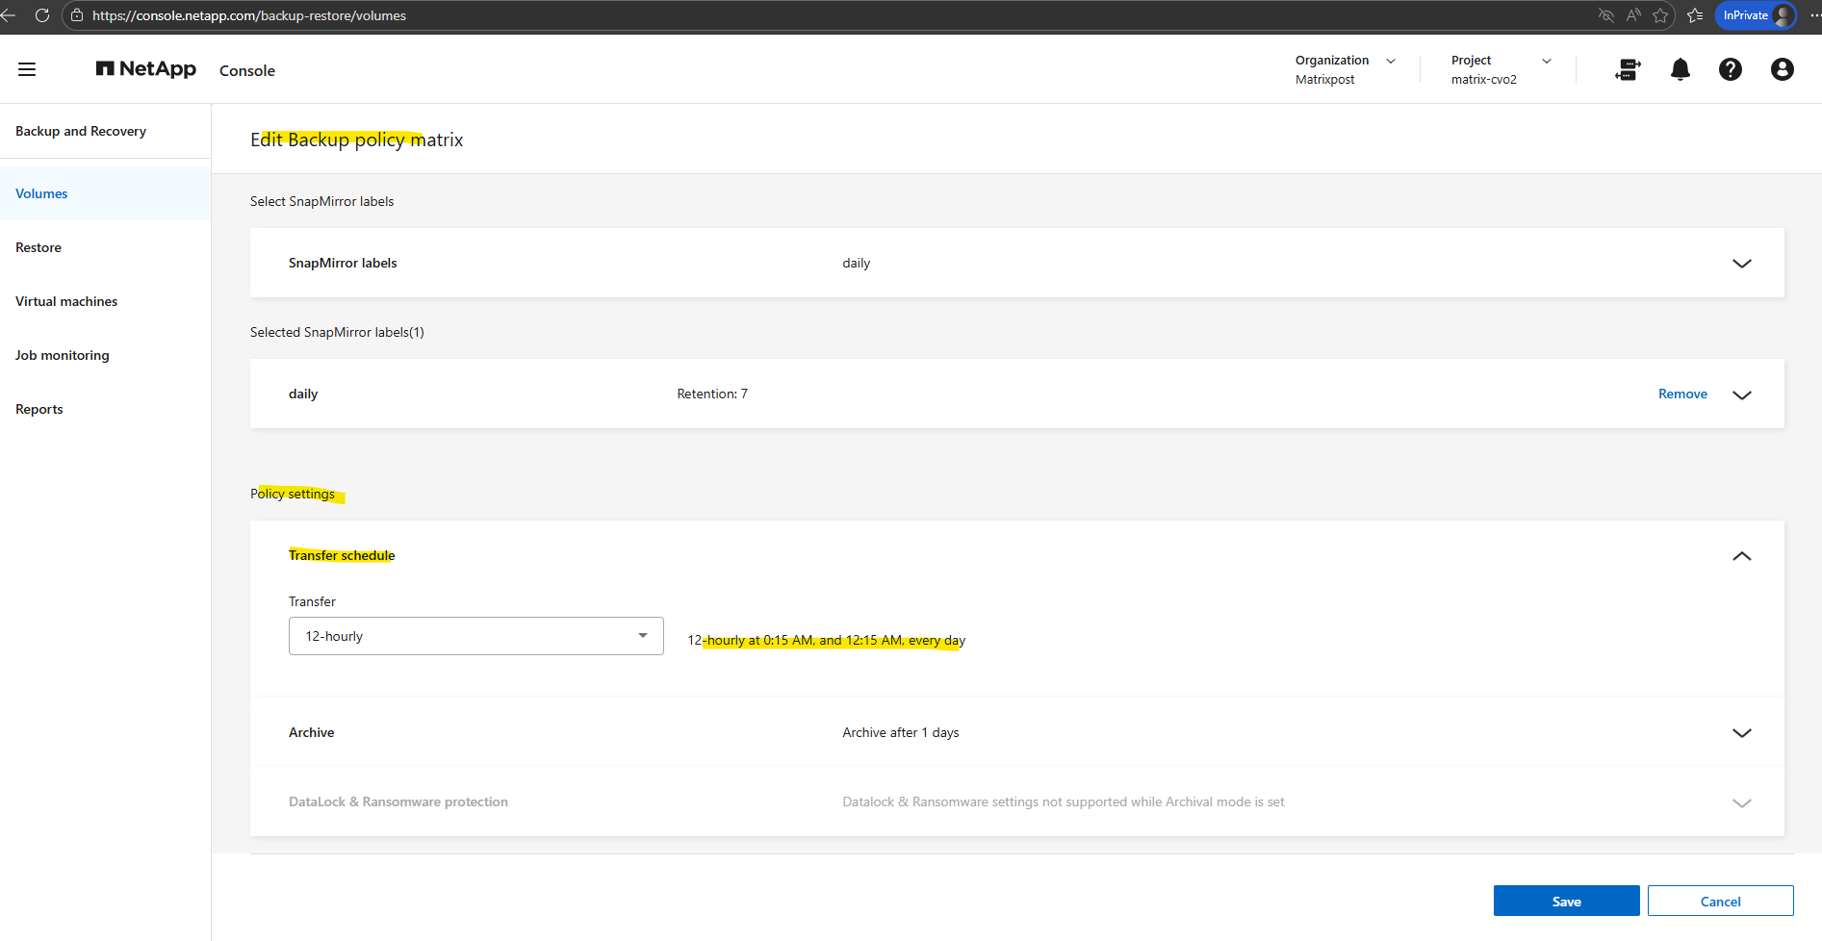Image resolution: width=1822 pixels, height=941 pixels.
Task: Open the hamburger navigation menu
Action: (27, 69)
